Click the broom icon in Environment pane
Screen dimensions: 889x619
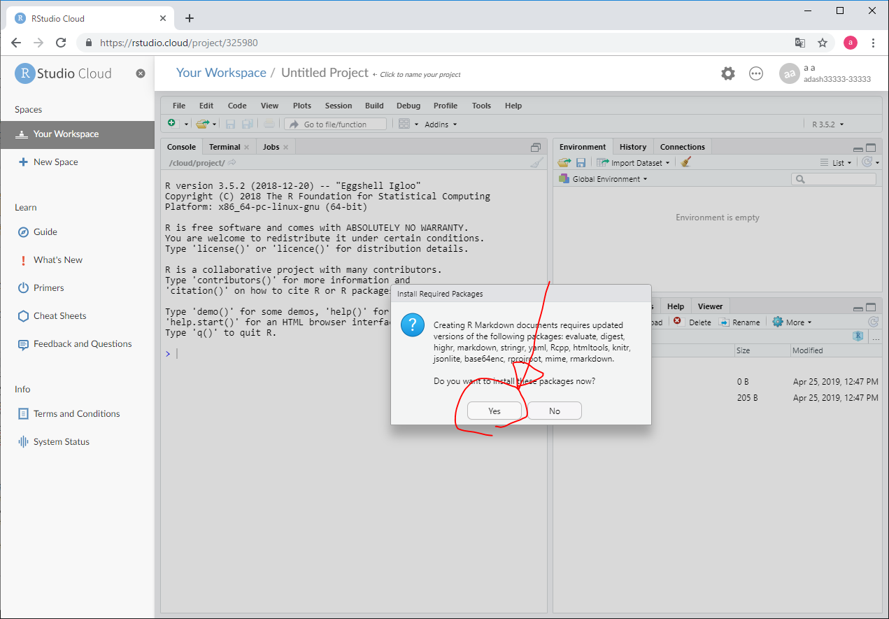pos(686,162)
